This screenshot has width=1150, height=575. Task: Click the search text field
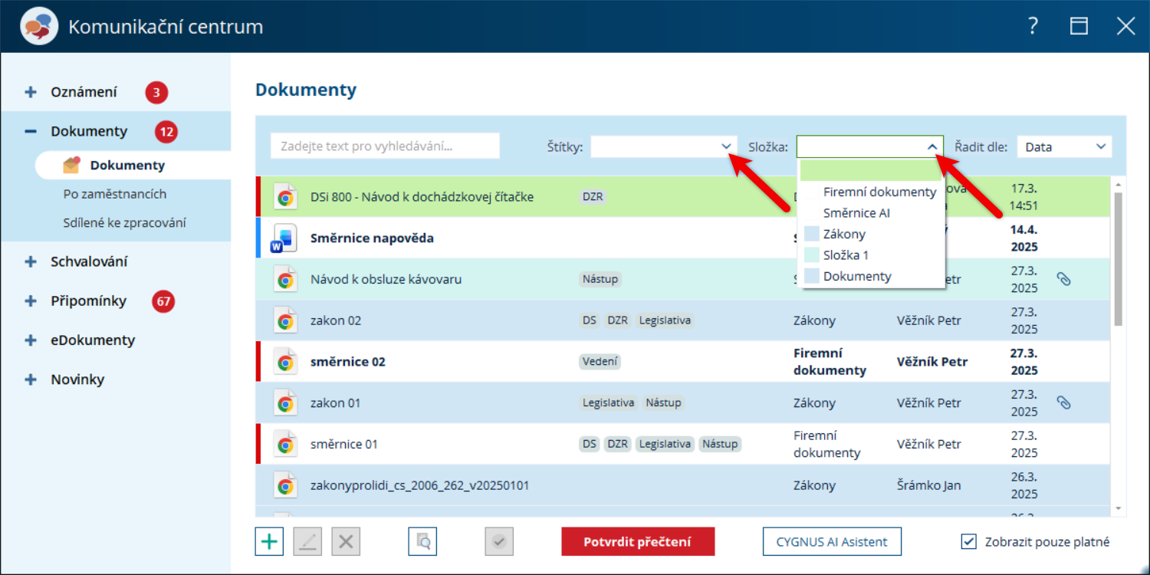pyautogui.click(x=385, y=146)
